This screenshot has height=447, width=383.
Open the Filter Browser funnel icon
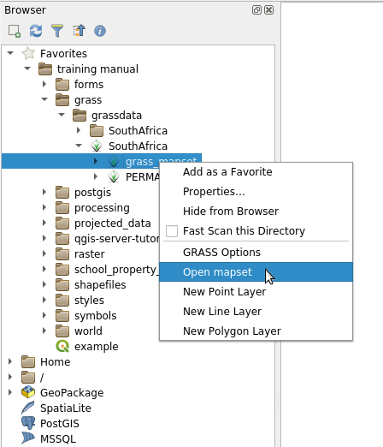[x=57, y=31]
